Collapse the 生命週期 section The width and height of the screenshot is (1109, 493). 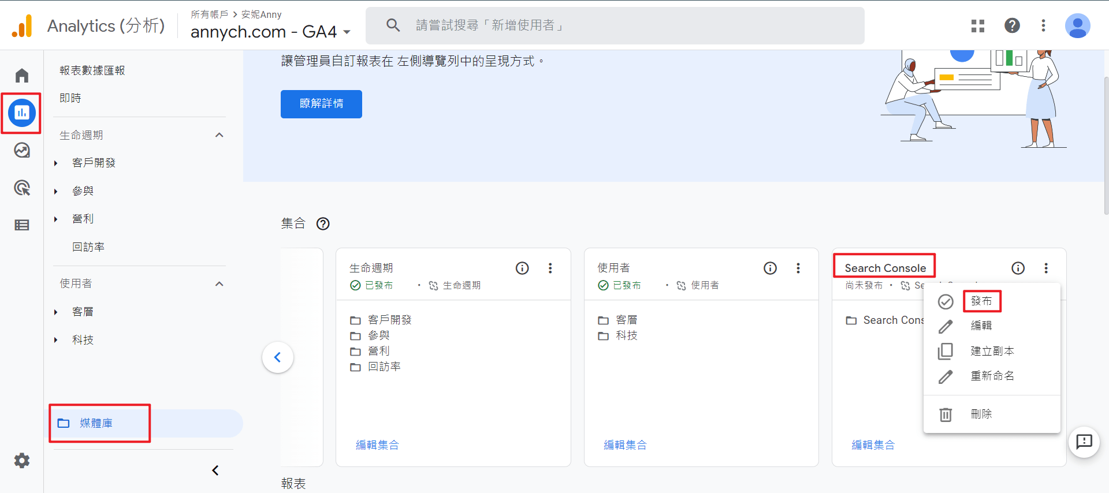(x=219, y=135)
